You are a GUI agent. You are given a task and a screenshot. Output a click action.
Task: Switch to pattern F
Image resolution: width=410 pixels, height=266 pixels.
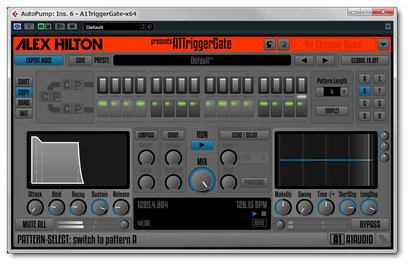point(379,91)
